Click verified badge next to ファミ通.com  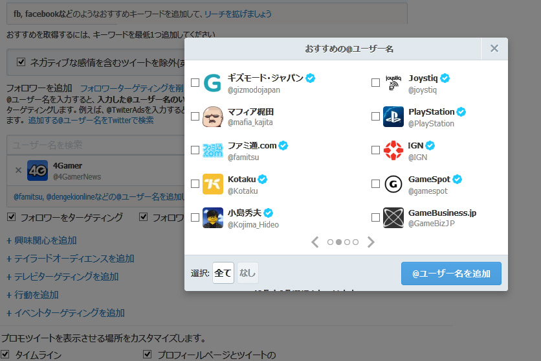(283, 145)
